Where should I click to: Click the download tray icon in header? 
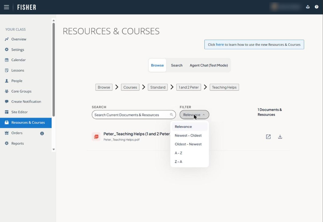(x=308, y=7)
